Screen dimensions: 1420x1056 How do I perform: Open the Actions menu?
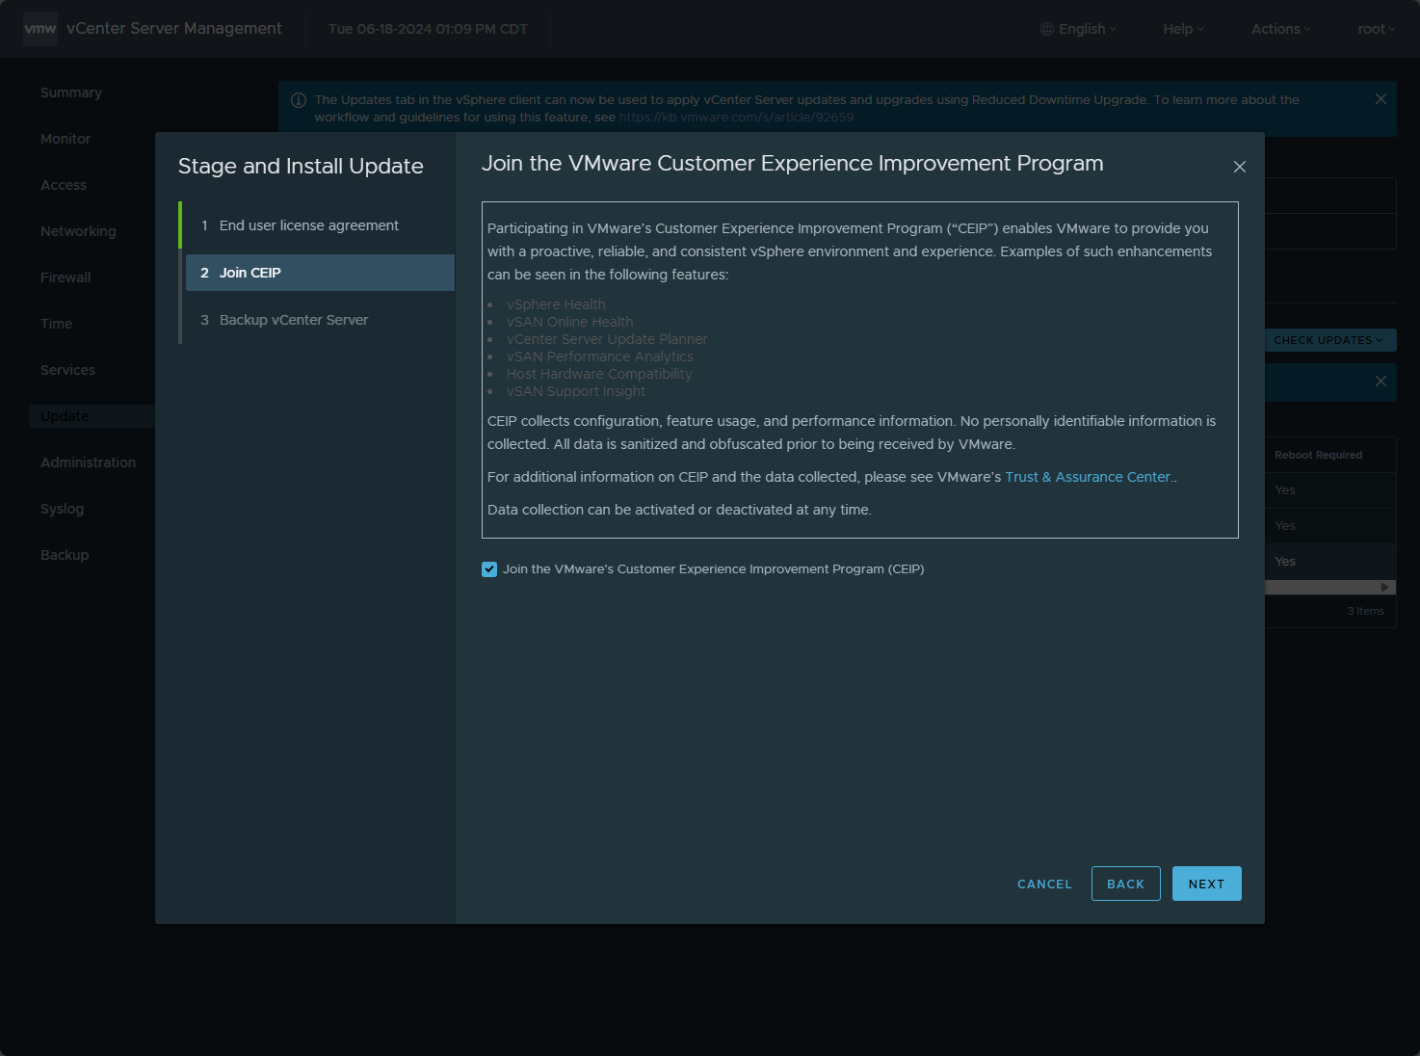(1280, 29)
